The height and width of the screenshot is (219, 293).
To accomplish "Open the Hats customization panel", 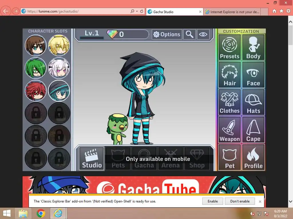I will coord(254,102).
